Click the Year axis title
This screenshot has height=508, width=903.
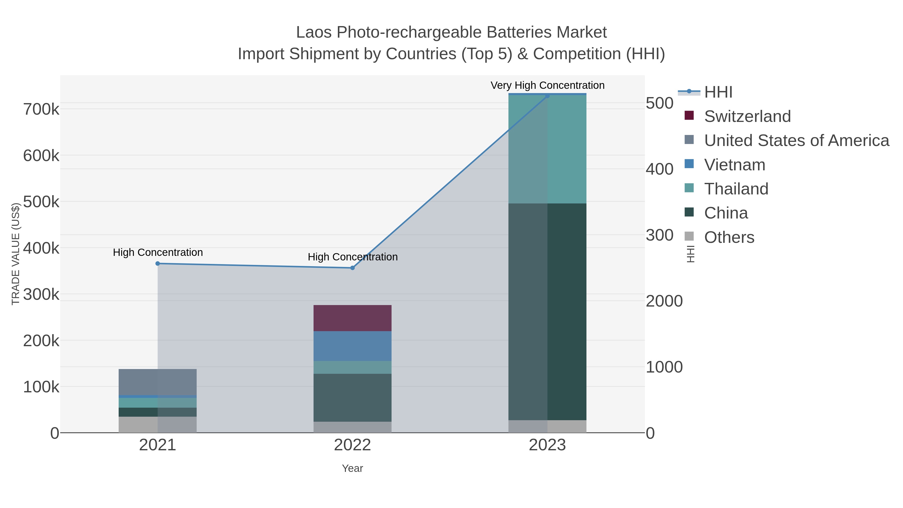coord(353,468)
